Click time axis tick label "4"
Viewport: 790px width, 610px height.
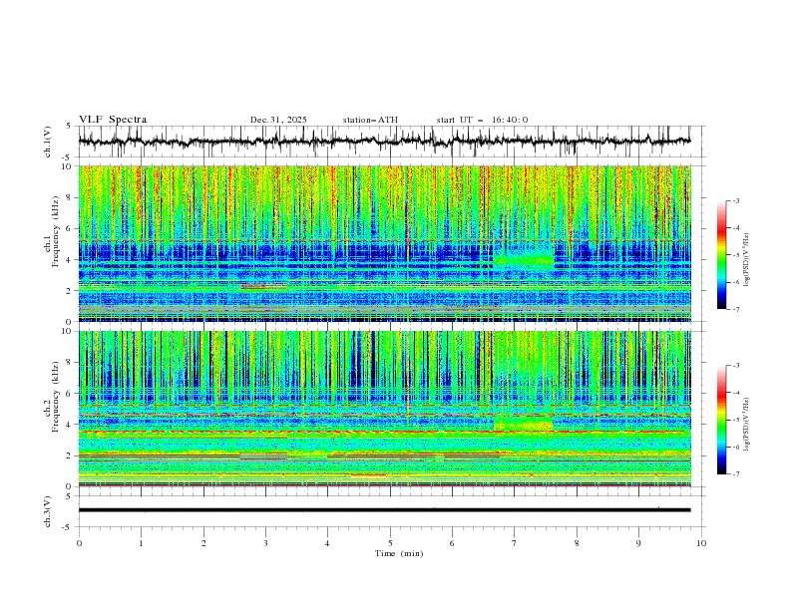pyautogui.click(x=327, y=543)
